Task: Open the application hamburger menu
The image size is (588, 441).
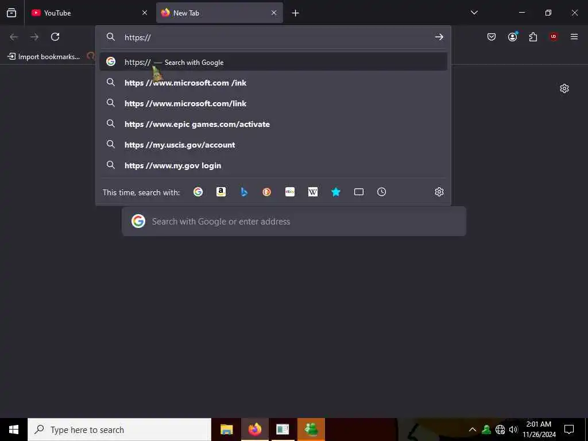Action: click(574, 37)
